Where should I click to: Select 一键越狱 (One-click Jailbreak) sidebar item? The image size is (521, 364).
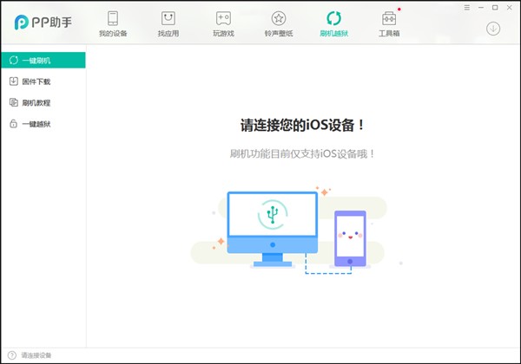(36, 124)
